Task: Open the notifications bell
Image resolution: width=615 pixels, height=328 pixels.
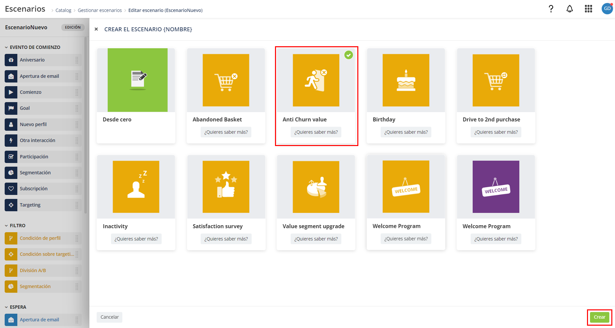Action: click(x=570, y=9)
